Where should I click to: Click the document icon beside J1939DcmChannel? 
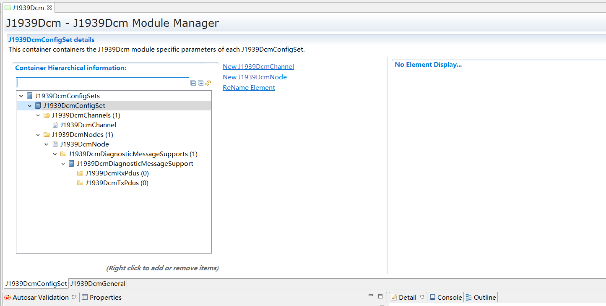click(55, 125)
